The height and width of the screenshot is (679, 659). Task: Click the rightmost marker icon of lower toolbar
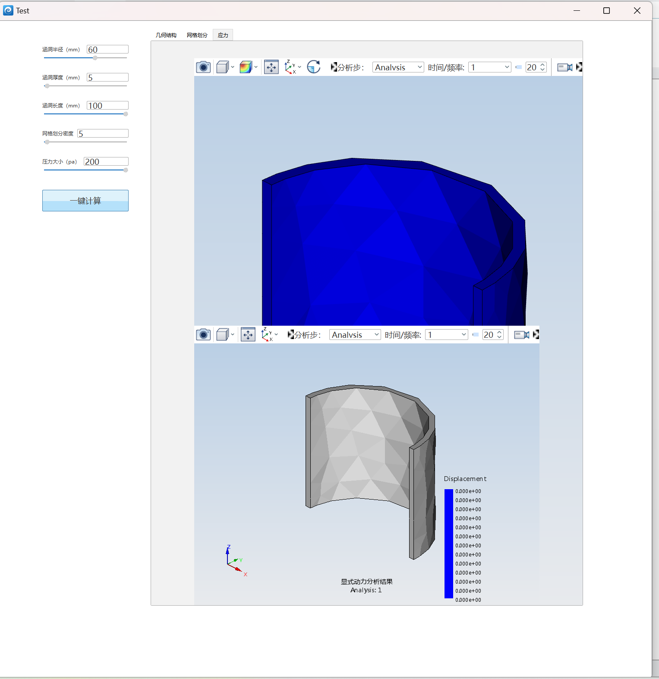click(x=536, y=334)
